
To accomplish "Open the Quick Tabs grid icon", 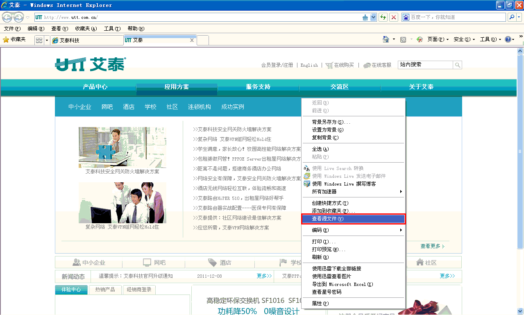I will [x=39, y=40].
